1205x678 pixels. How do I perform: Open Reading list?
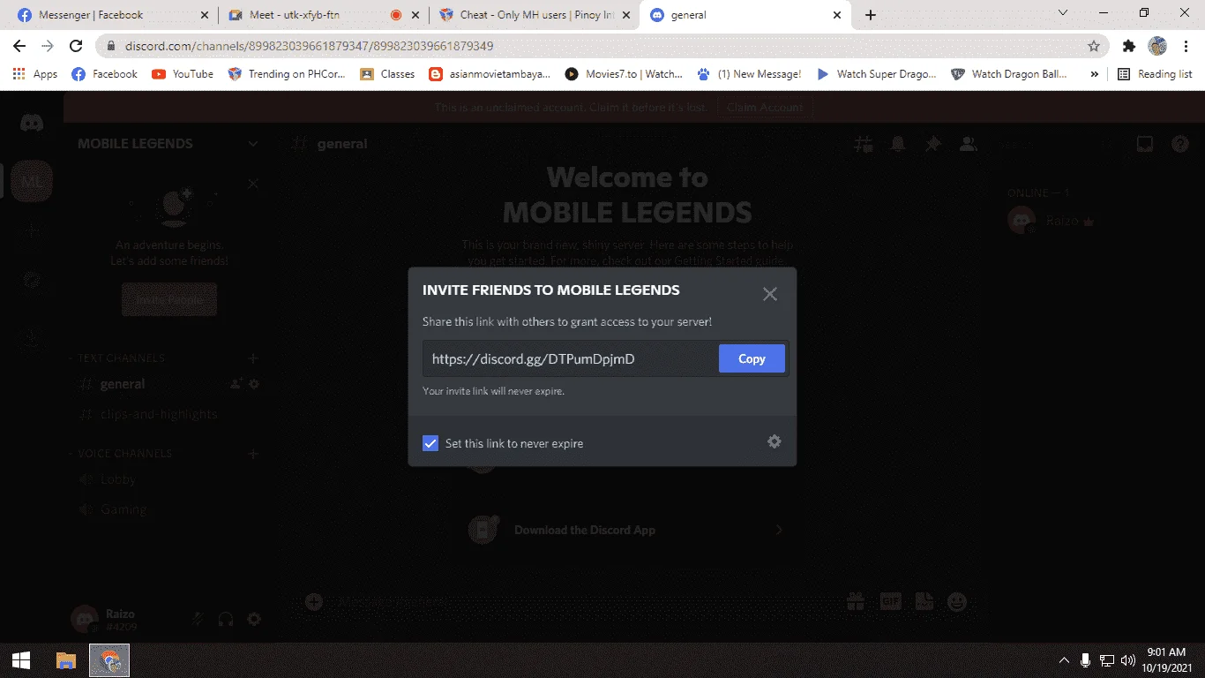(1155, 74)
